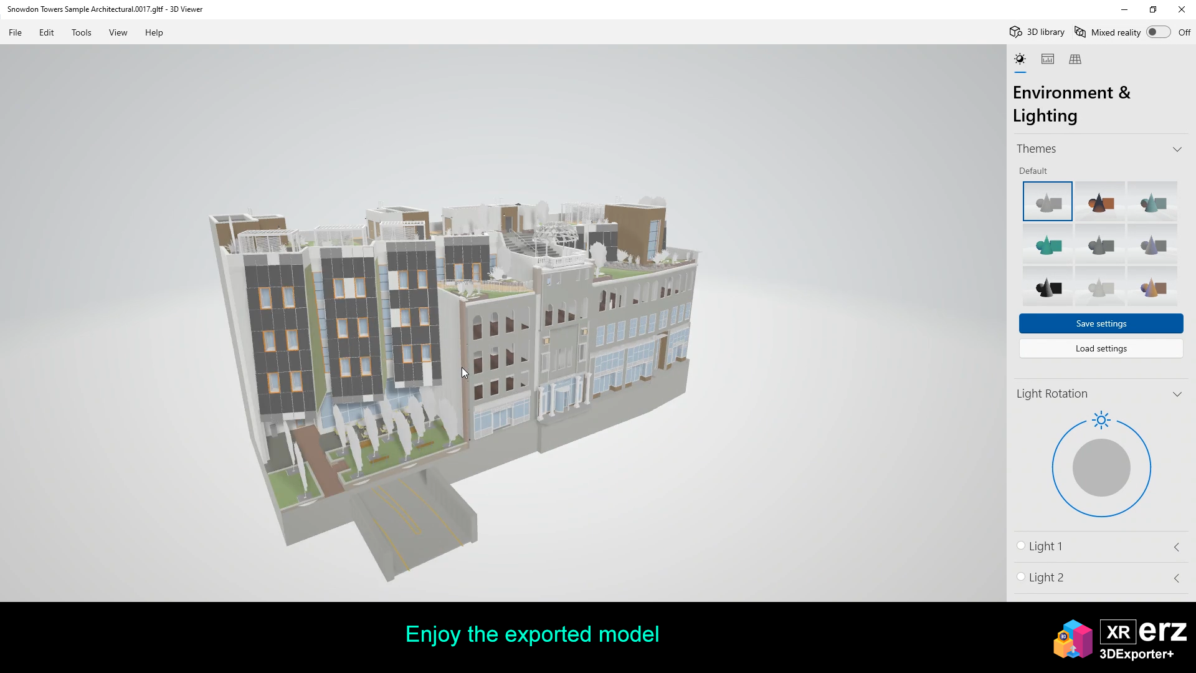Pick the black dark theme thumbnail

click(x=1048, y=287)
